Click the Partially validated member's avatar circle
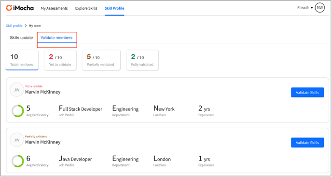The height and width of the screenshot is (177, 332). (17, 140)
